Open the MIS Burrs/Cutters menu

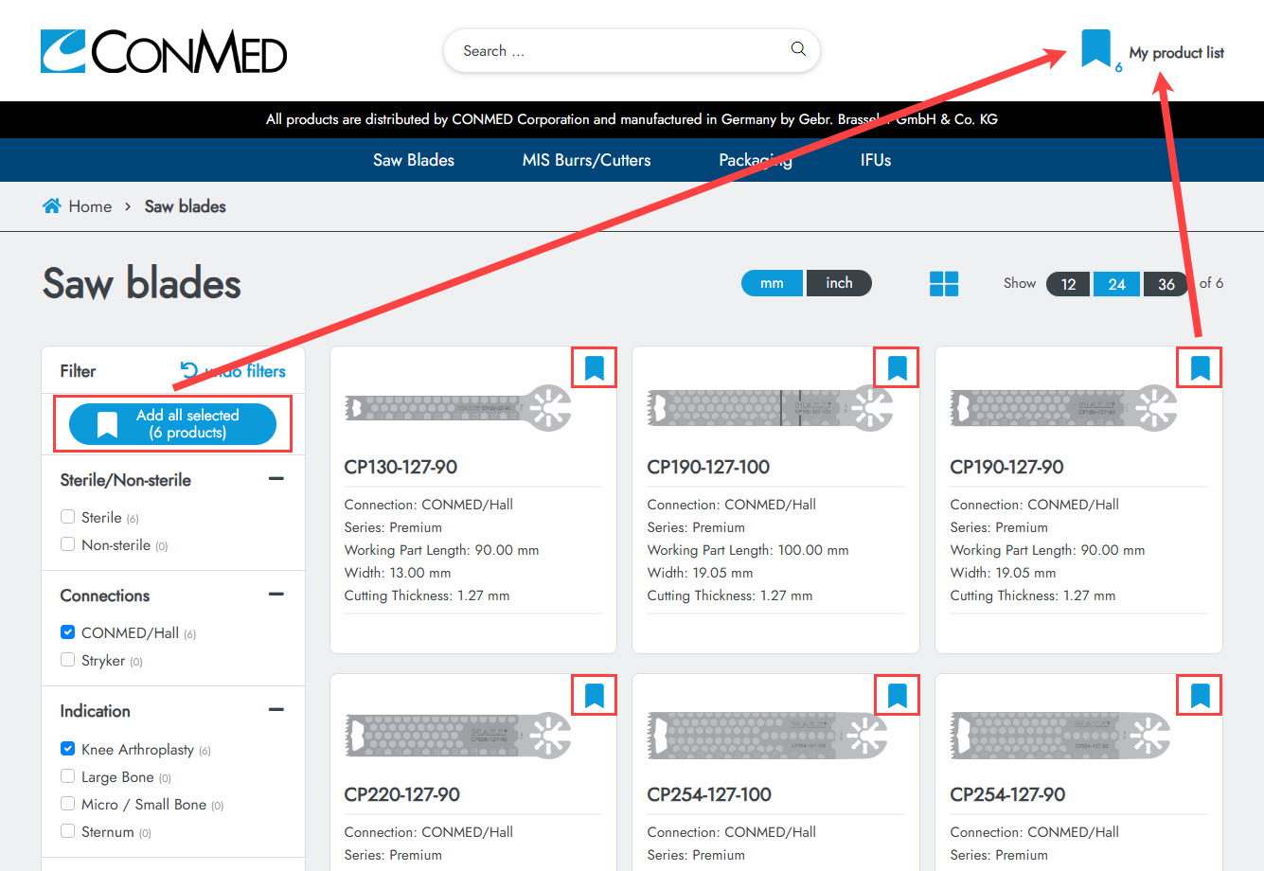click(x=586, y=160)
